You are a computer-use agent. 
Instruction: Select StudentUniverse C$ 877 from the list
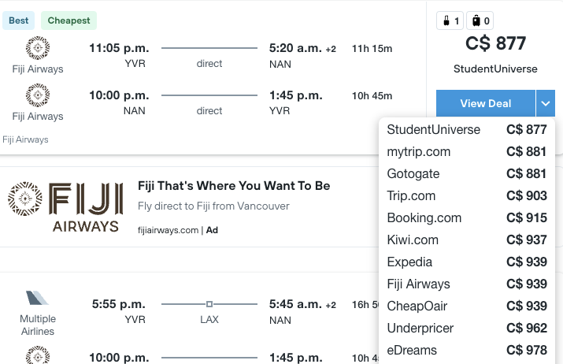pyautogui.click(x=467, y=130)
